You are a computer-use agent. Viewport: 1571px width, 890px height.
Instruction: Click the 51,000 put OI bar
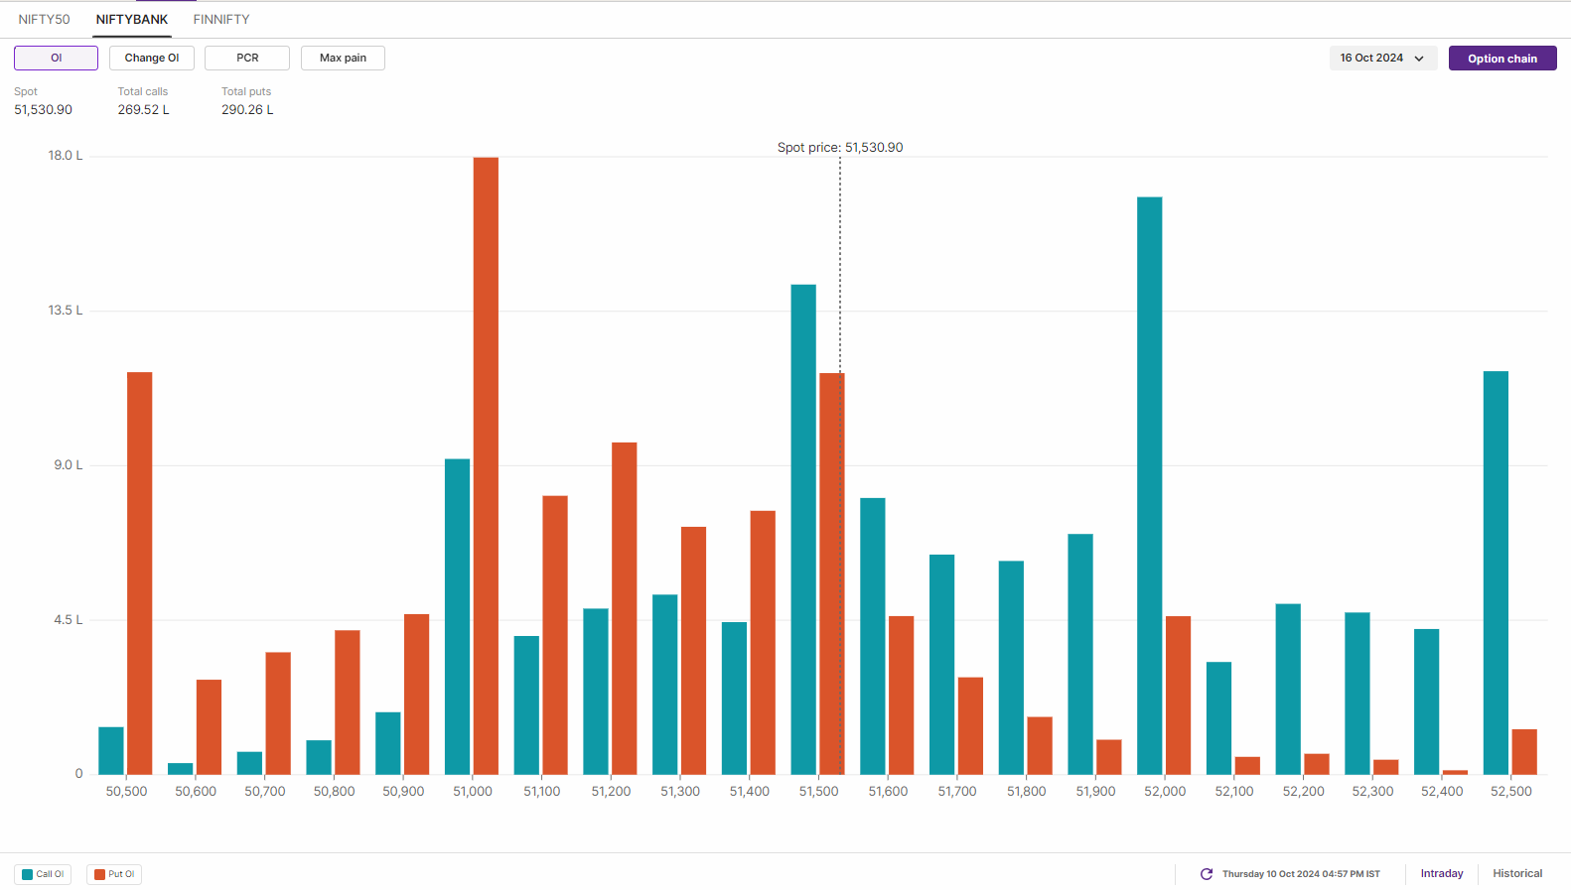pyautogui.click(x=486, y=466)
